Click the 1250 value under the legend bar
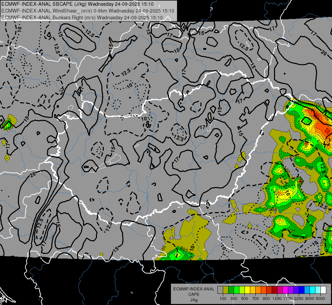This screenshot has height=305, width=332. point(277,299)
